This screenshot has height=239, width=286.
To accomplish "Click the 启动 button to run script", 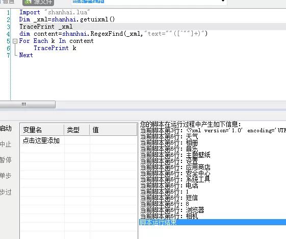I will coord(6,128).
